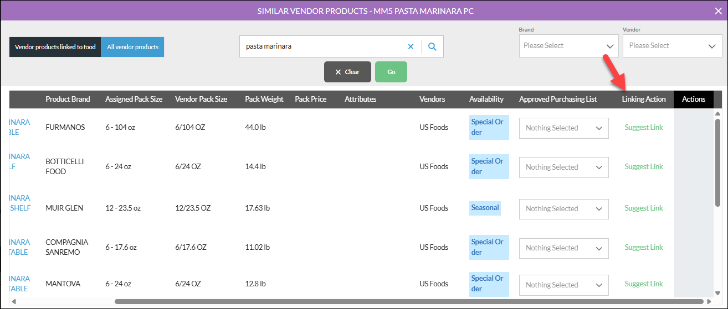
Task: Select the MUIR GLEN brand cell
Action: (64, 208)
